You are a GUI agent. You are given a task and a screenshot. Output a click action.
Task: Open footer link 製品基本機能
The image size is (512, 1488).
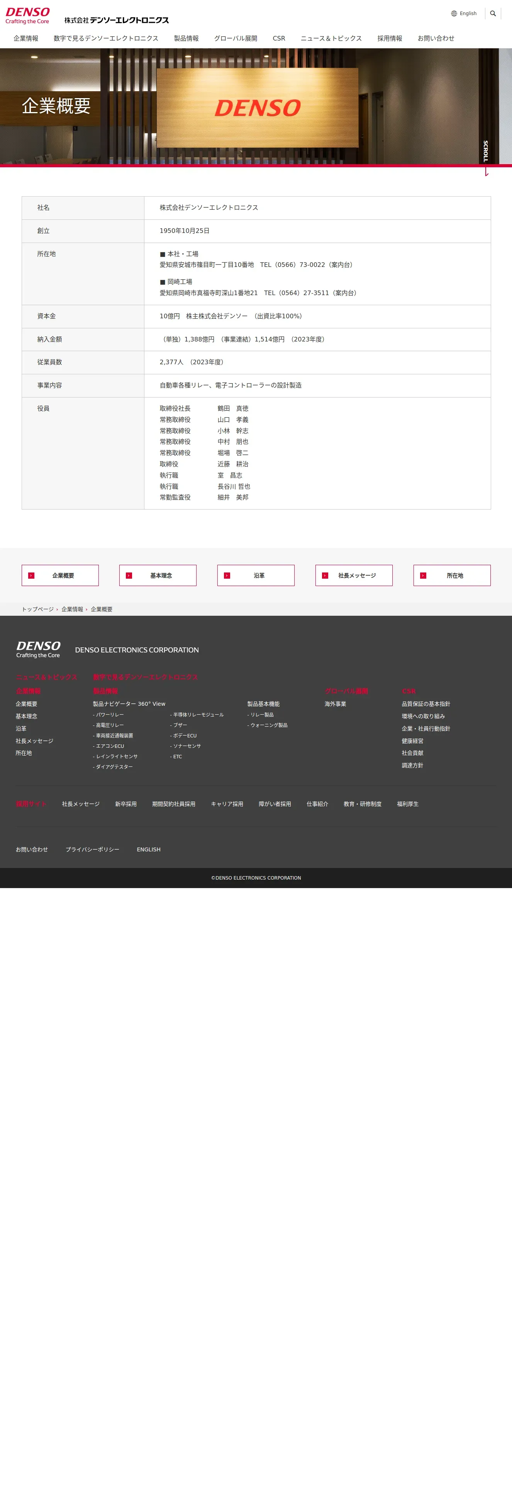pos(263,703)
